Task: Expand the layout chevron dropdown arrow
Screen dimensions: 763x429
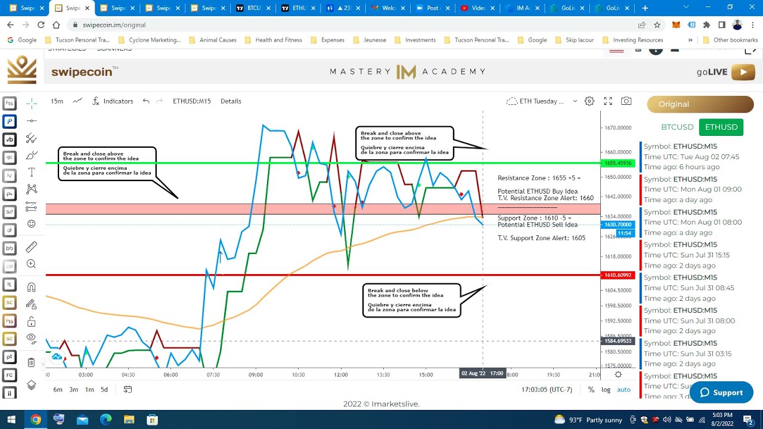Action: coord(575,101)
